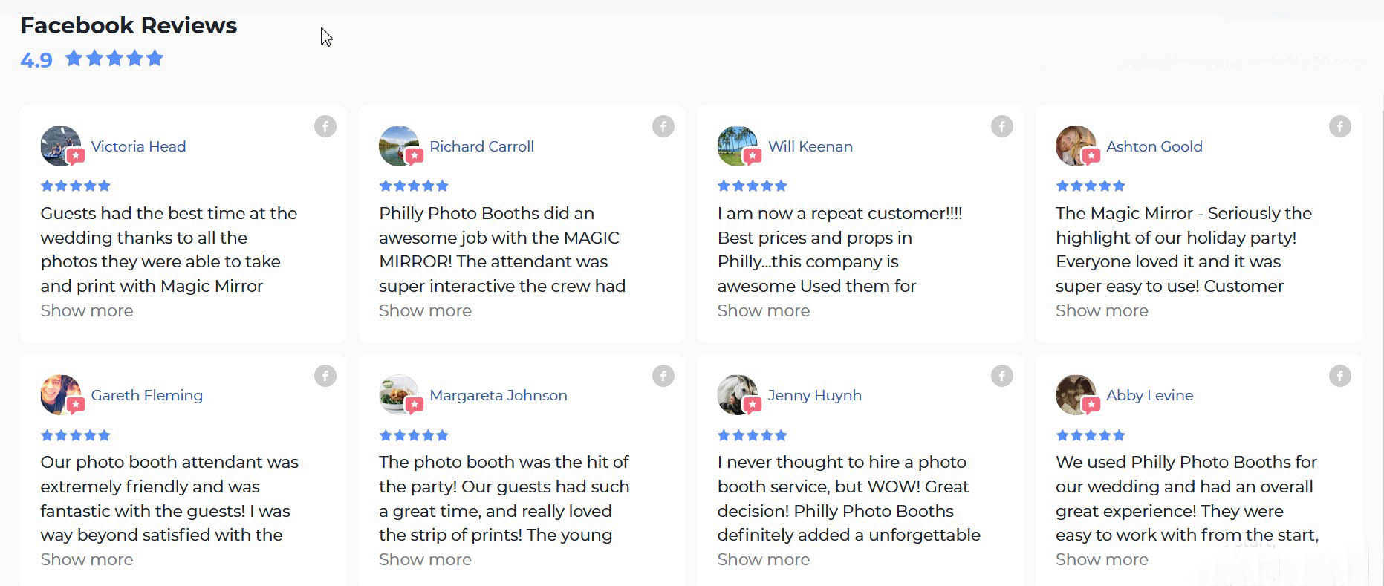
Task: Open Richard Carroll's profile name link
Action: click(481, 146)
